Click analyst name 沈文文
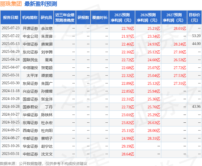 pyautogui.click(x=47, y=154)
